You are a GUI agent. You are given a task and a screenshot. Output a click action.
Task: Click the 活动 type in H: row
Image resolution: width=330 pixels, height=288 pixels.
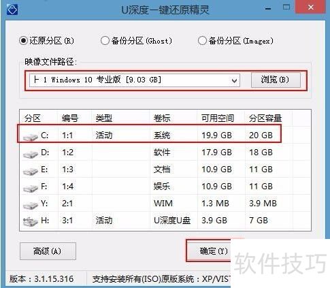pyautogui.click(x=104, y=221)
